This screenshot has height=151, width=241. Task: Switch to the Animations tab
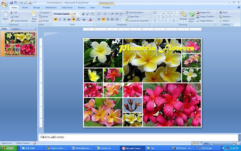point(50,7)
